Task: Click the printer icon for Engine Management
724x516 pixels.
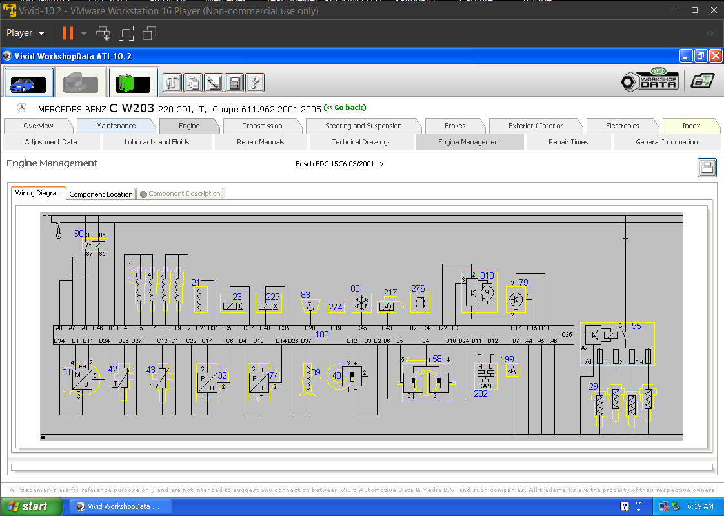Action: click(707, 168)
